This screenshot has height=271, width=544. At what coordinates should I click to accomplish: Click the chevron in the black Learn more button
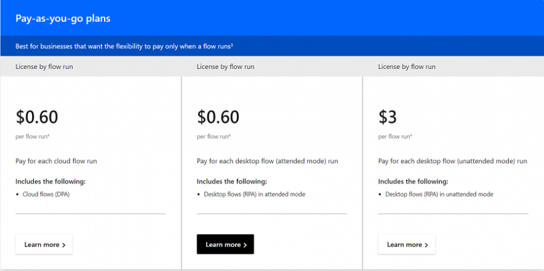246,245
